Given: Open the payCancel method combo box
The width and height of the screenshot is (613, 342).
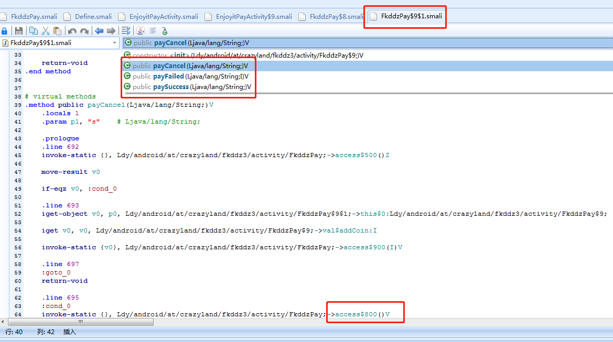Looking at the screenshot, I should (367, 43).
